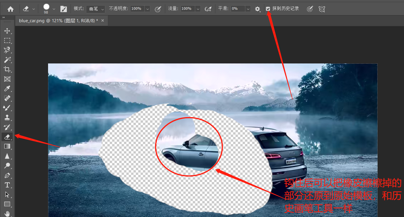Open the brush settings panel icon
This screenshot has height=217, width=404.
coord(63,9)
